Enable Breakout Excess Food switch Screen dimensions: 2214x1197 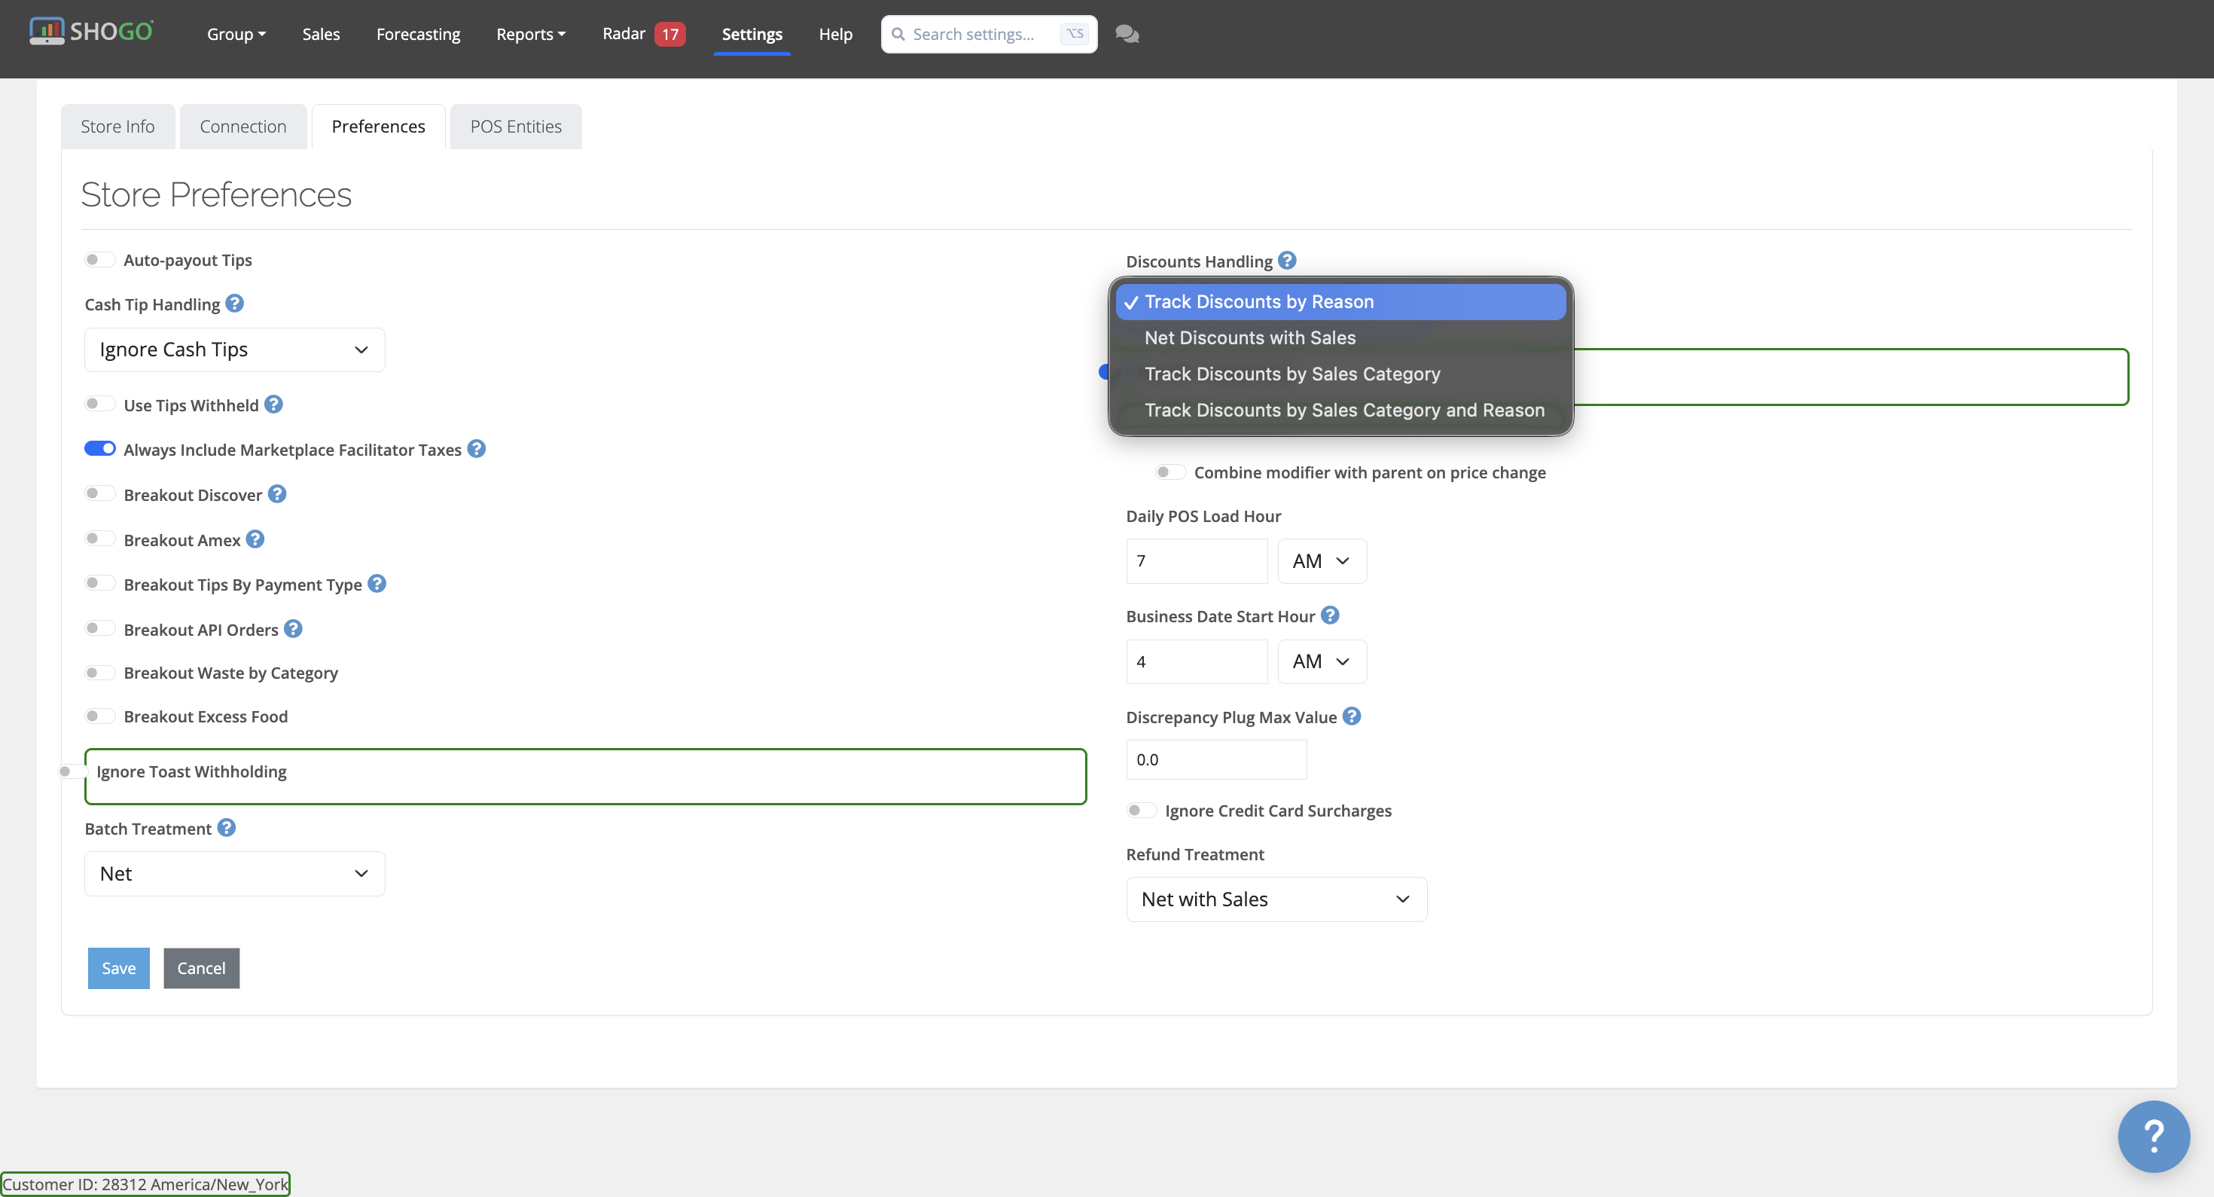pyautogui.click(x=99, y=716)
